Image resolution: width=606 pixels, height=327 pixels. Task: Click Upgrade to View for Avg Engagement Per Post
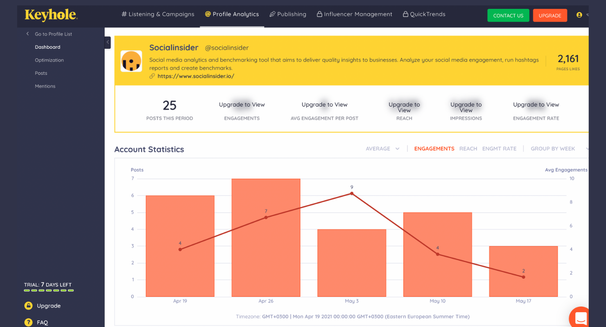point(325,105)
